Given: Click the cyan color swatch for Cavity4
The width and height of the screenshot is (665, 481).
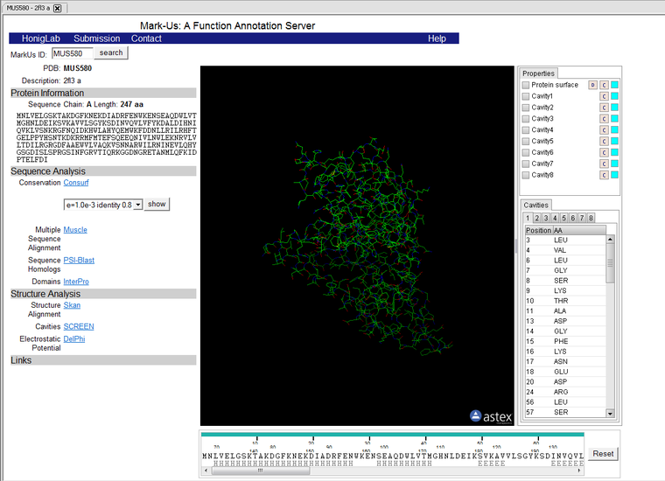Looking at the screenshot, I should click(615, 130).
